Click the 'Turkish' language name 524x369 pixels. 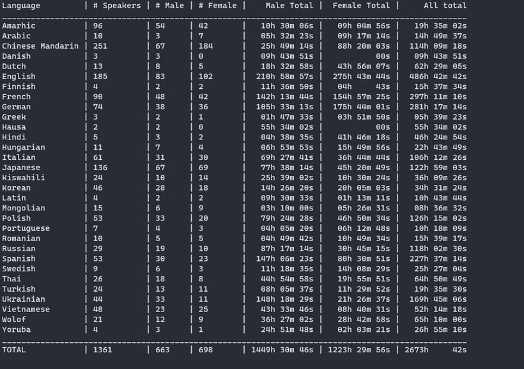[19, 289]
